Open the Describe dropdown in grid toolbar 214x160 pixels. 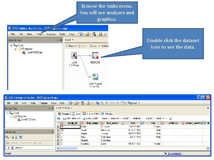point(116,118)
